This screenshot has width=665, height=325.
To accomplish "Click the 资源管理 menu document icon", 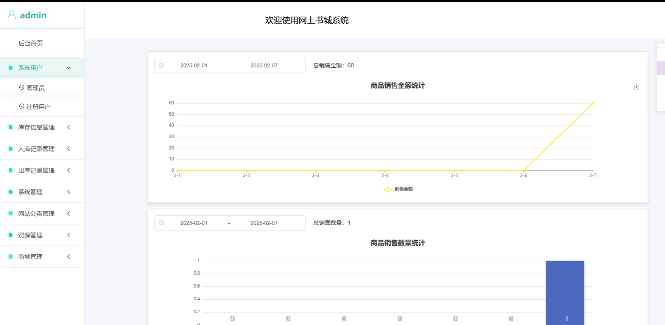I will pos(11,235).
